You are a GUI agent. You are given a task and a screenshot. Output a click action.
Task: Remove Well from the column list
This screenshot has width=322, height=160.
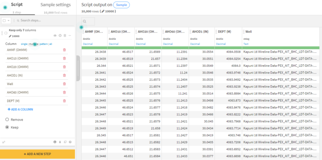pyautogui.click(x=64, y=84)
